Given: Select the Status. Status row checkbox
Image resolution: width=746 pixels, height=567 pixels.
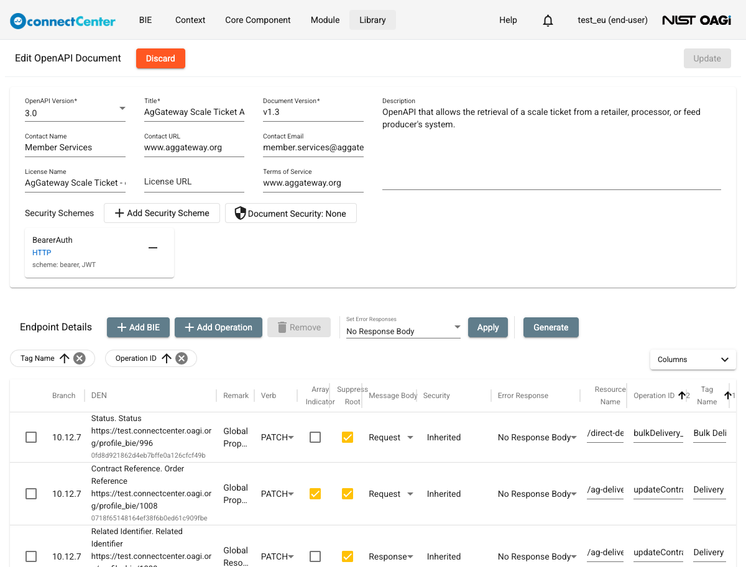Looking at the screenshot, I should [31, 437].
